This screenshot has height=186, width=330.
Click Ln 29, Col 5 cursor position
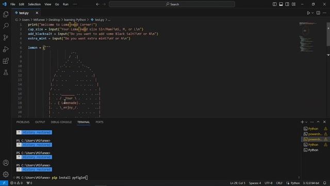tap(238, 183)
